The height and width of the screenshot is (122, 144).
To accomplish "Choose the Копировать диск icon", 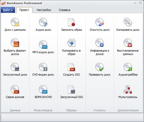I will point(128,22).
